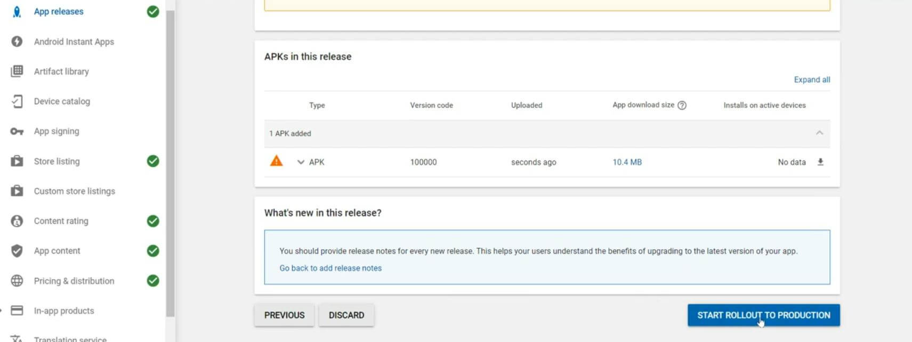Click the Android Instant Apps lightning icon
The image size is (912, 342).
(x=17, y=42)
